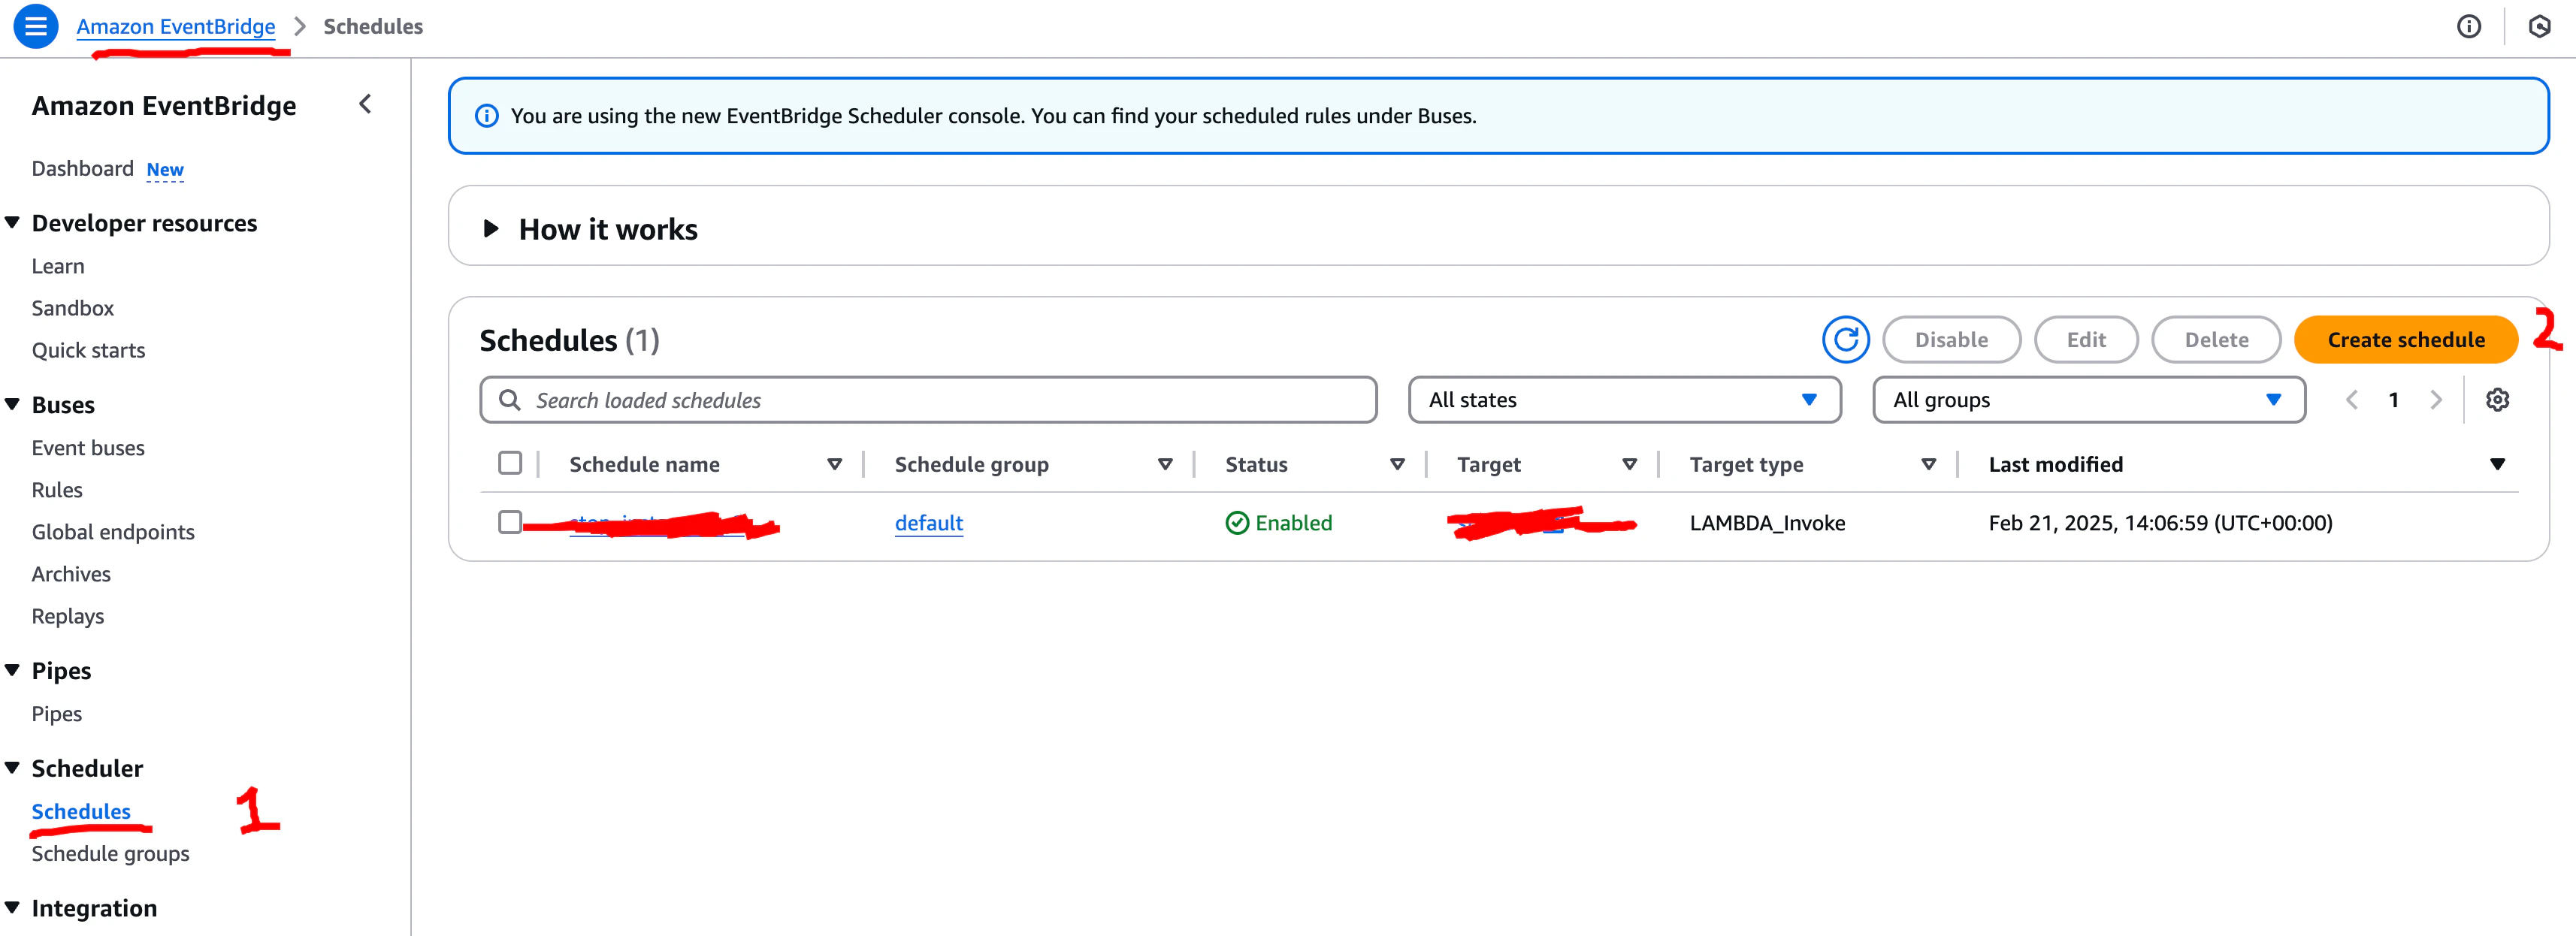Sort by Target column arrow
Viewport: 2576px width, 936px height.
[x=1629, y=464]
